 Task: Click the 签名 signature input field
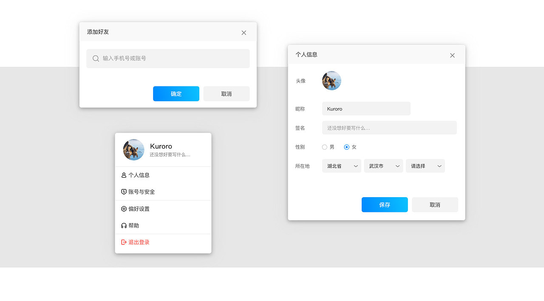(389, 128)
